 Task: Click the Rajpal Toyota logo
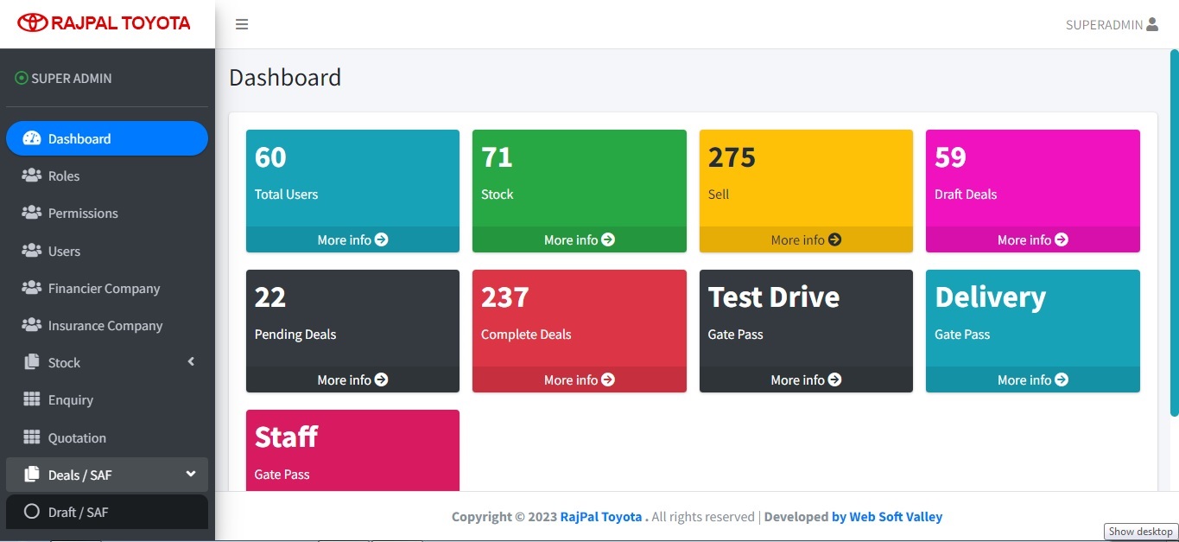105,23
